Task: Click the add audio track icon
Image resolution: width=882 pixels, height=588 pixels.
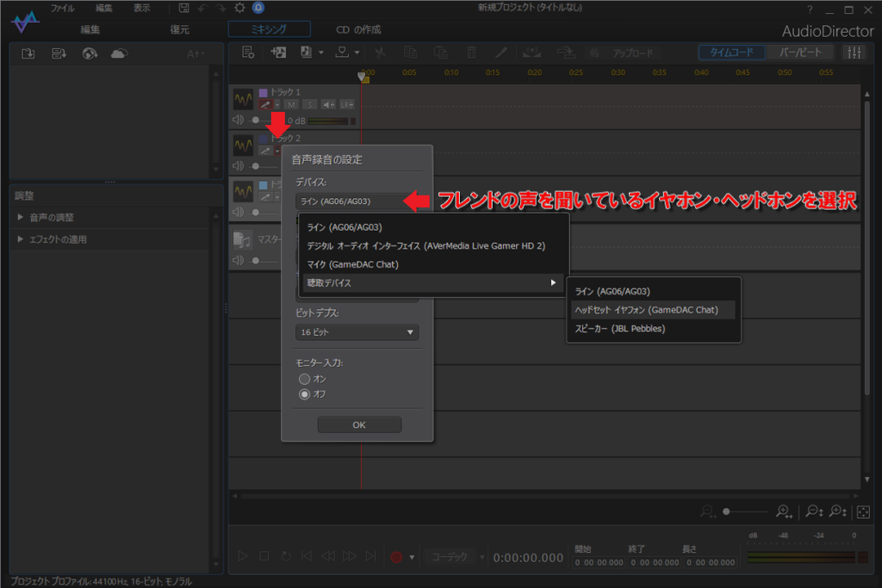Action: coord(278,53)
